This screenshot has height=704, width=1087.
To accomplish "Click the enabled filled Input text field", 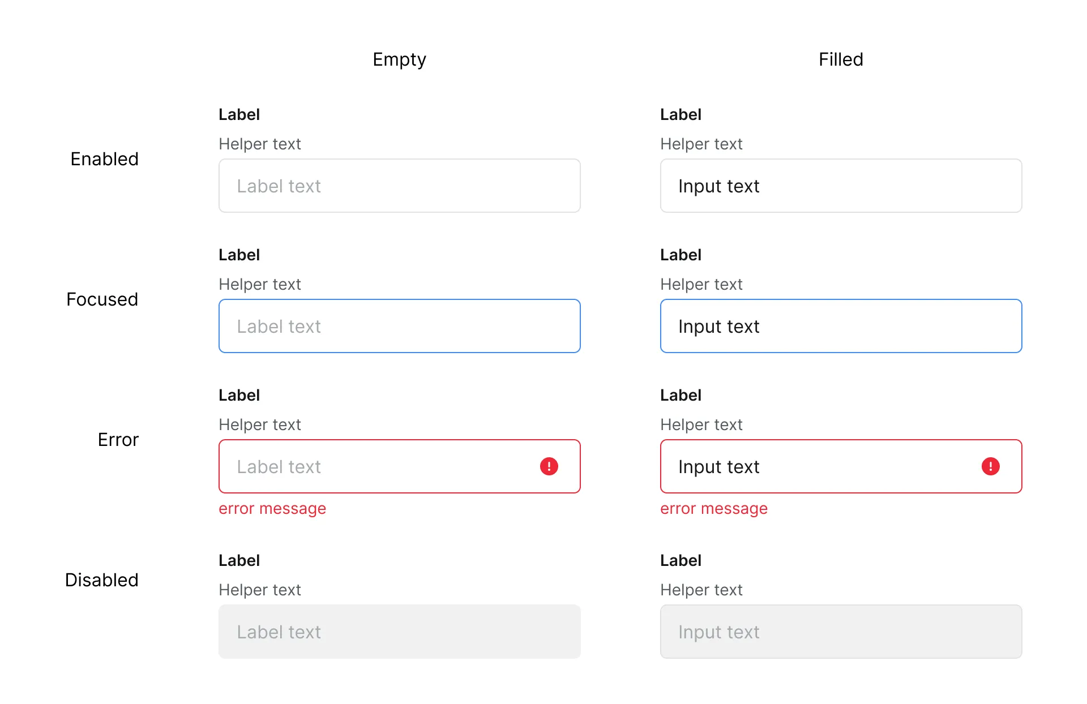I will coord(841,186).
